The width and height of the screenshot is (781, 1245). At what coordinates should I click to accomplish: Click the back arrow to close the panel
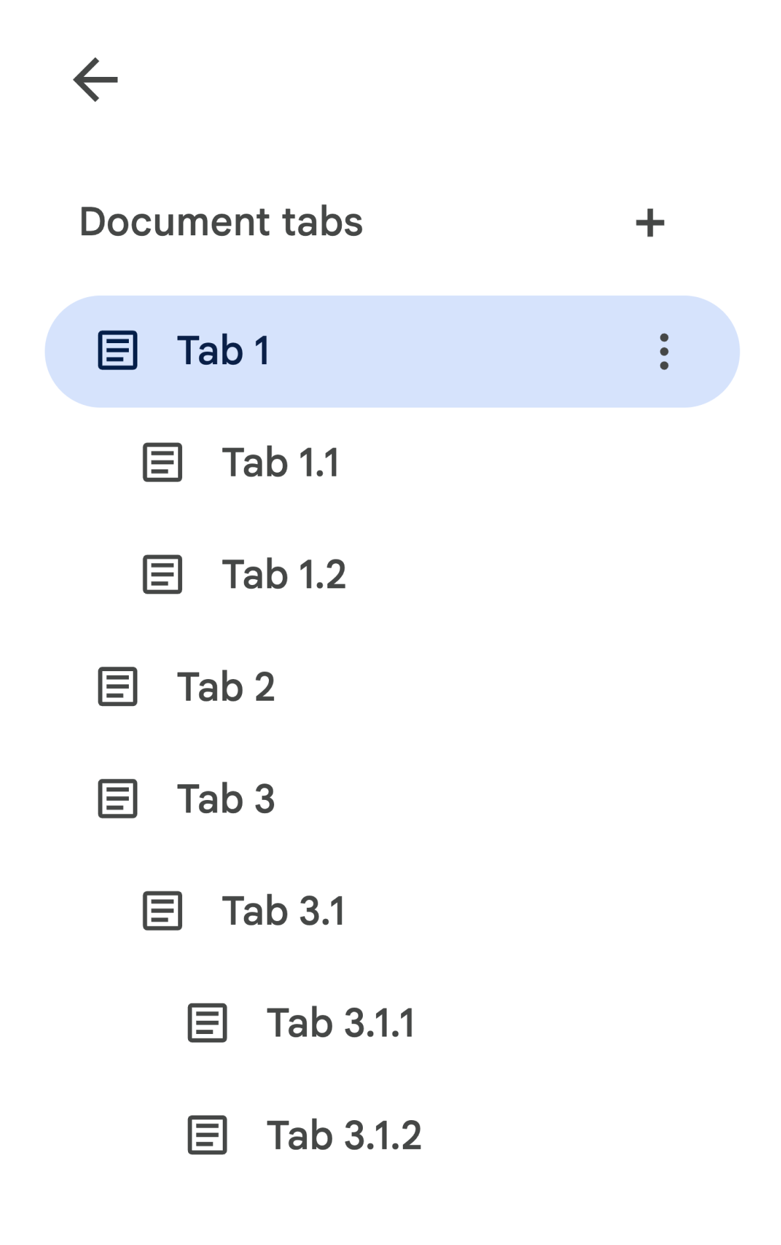pos(95,79)
